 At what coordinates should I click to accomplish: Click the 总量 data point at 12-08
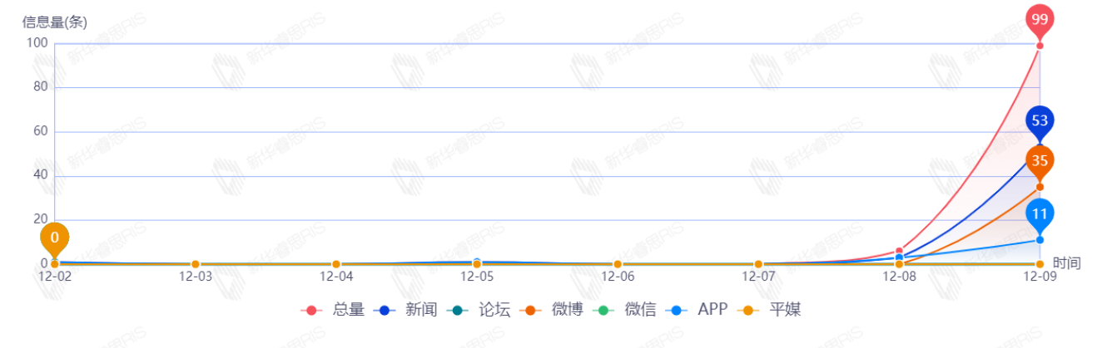(899, 250)
